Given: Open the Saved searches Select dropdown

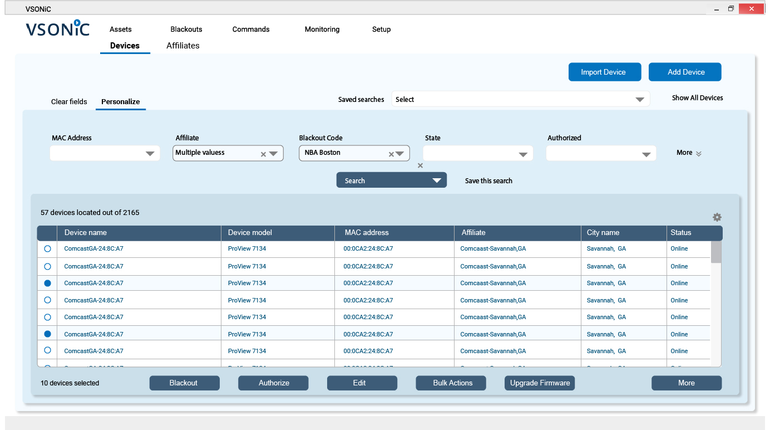Looking at the screenshot, I should 521,99.
